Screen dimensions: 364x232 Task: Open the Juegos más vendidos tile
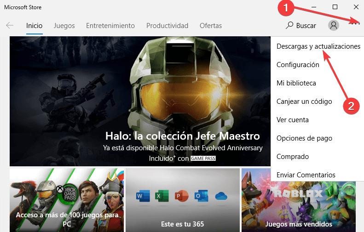pos(299,206)
